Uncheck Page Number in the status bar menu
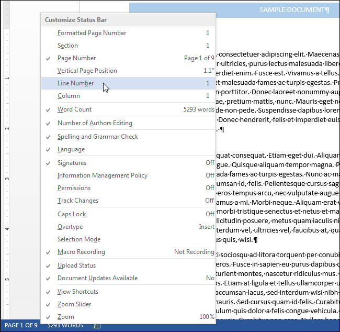340x332 pixels. 128,58
